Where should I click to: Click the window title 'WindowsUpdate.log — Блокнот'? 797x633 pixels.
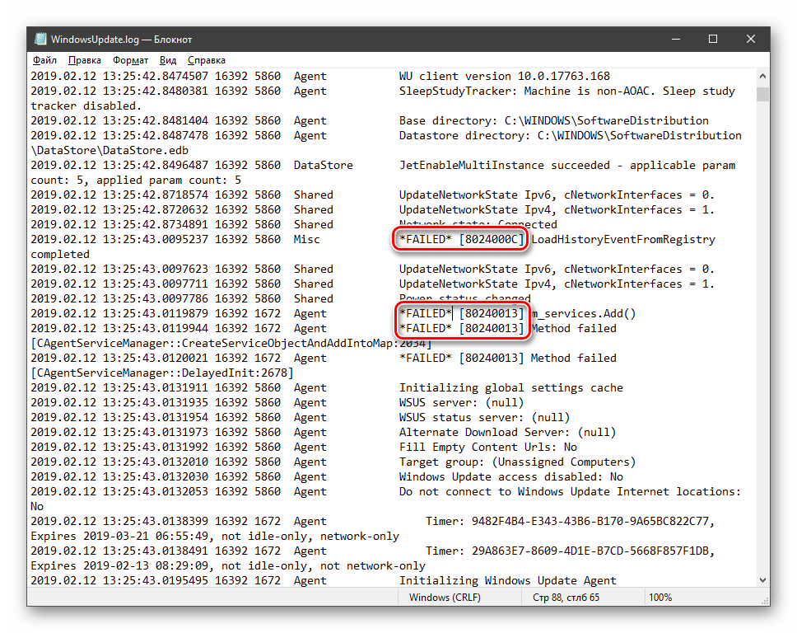tap(121, 40)
